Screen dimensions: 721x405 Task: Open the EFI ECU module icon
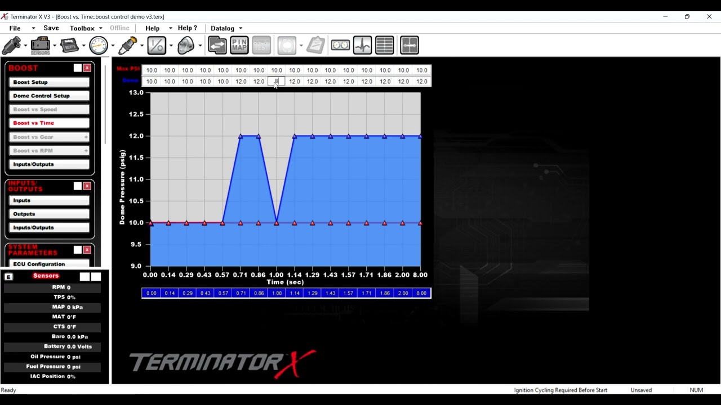(x=69, y=45)
